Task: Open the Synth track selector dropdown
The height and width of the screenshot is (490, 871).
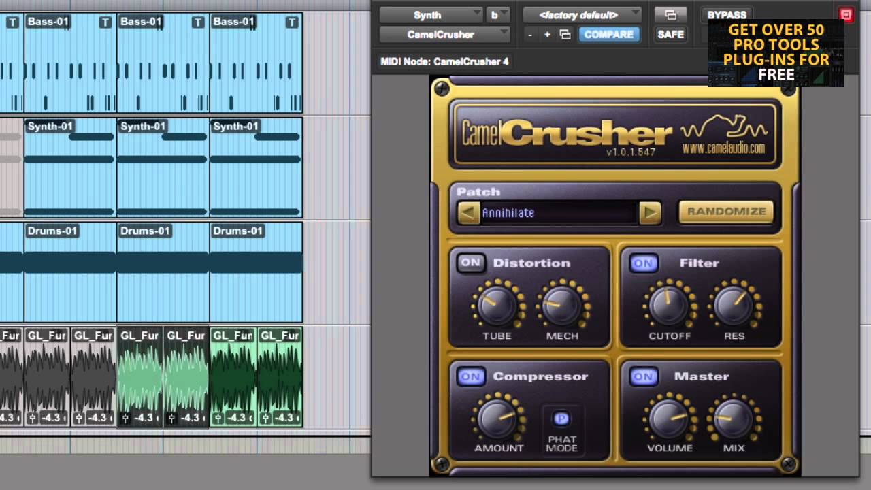Action: [431, 14]
